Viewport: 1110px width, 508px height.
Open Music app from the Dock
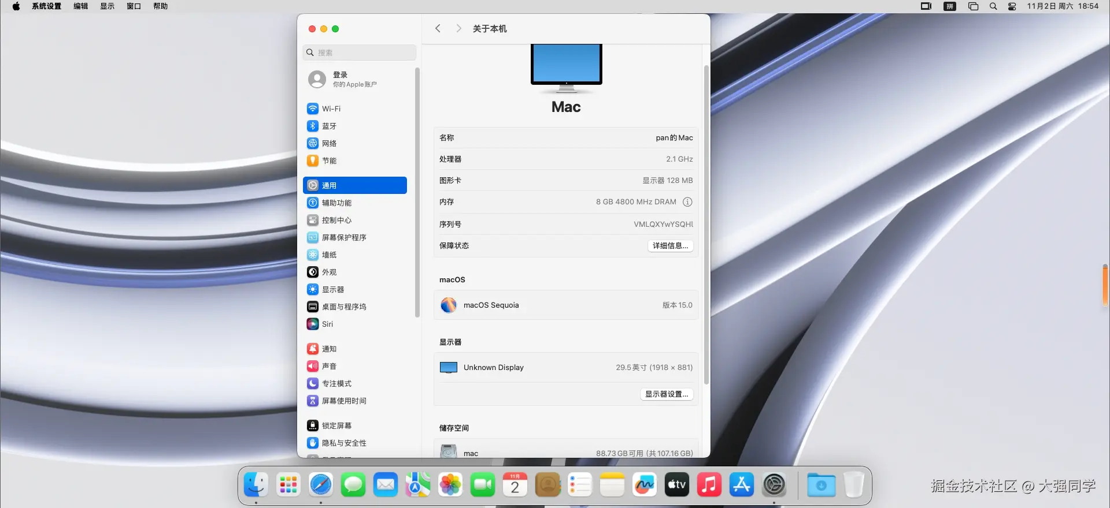coord(709,485)
